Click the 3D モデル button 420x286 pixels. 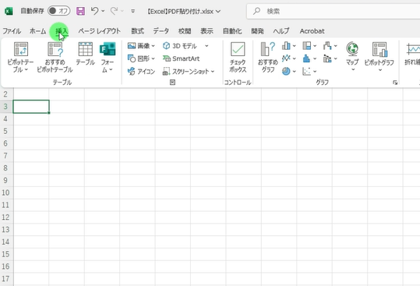[180, 46]
